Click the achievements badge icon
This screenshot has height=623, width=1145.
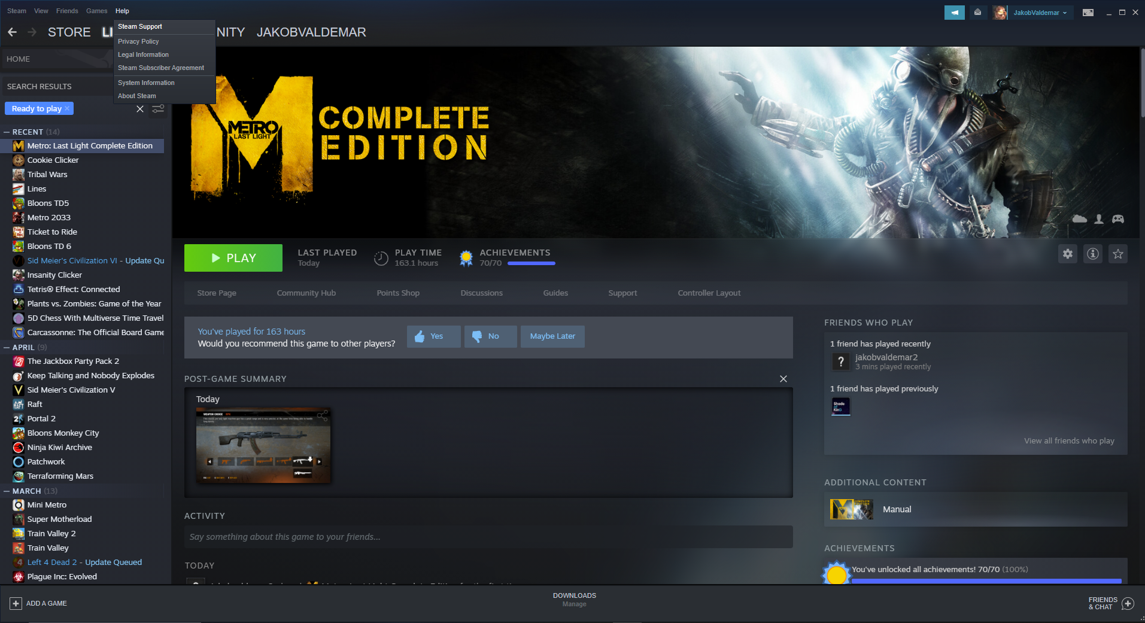coord(466,258)
